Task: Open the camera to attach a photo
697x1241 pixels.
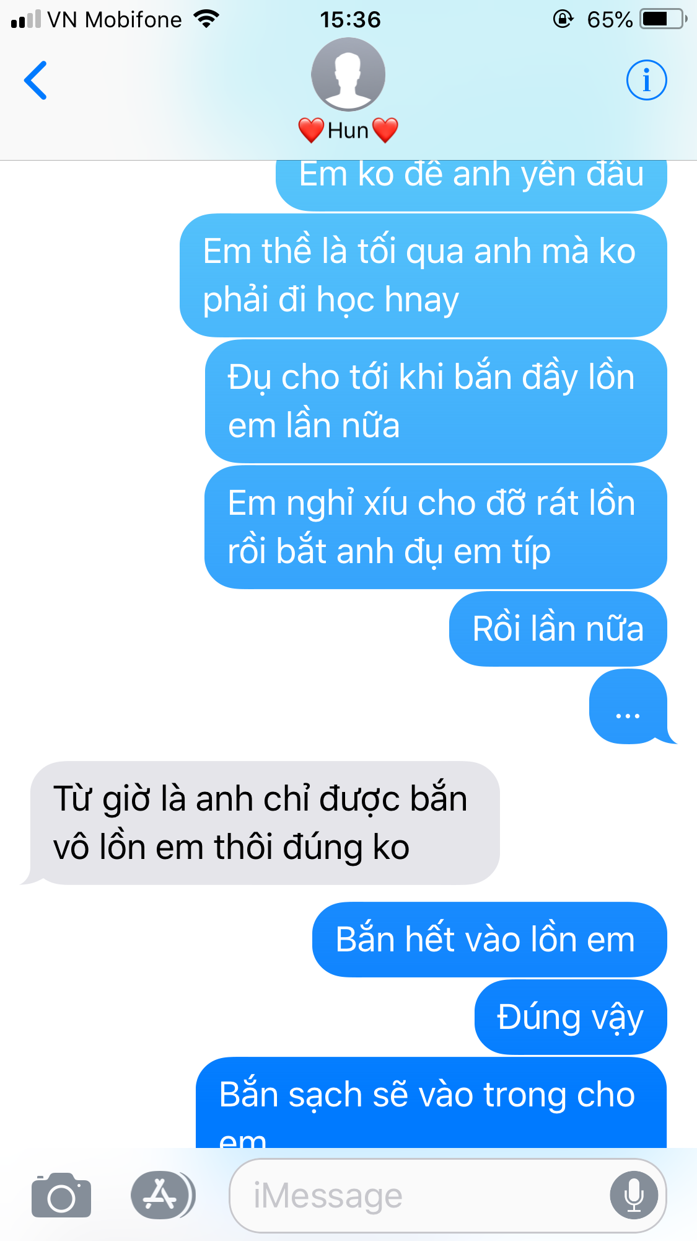Action: [x=61, y=1194]
